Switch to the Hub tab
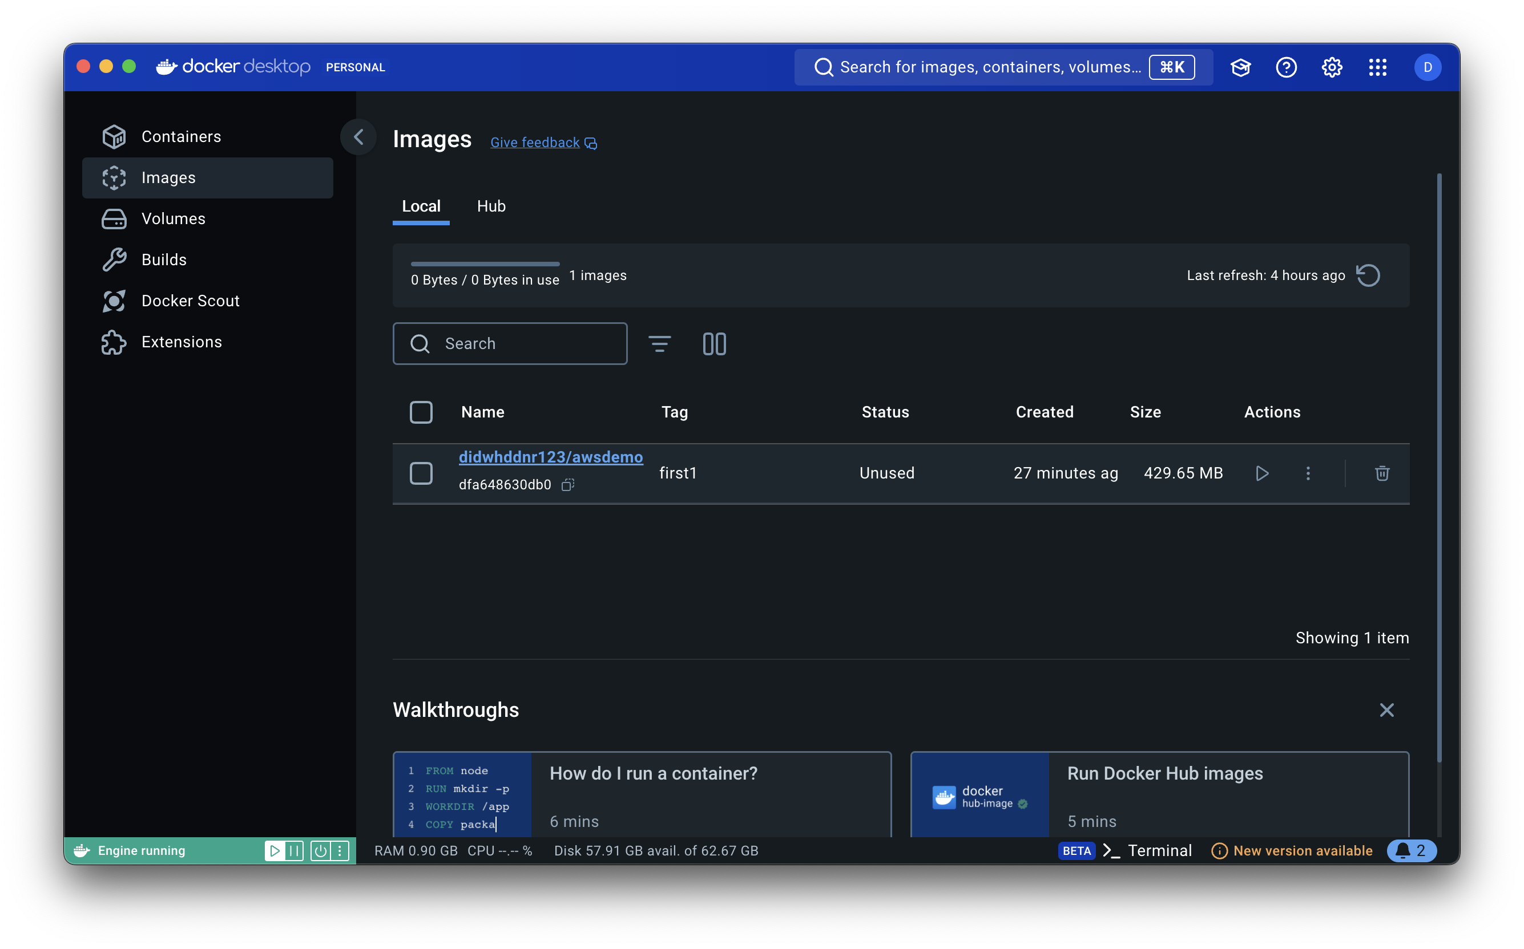The height and width of the screenshot is (949, 1524). 491,206
